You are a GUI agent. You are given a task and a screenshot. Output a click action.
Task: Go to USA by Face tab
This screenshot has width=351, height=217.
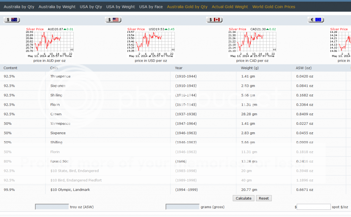[x=151, y=7]
